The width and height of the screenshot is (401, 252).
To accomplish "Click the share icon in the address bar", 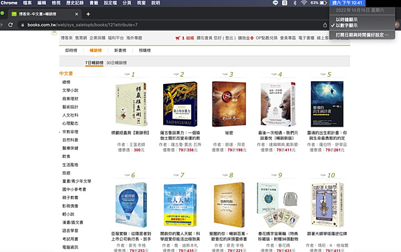I will (325, 25).
